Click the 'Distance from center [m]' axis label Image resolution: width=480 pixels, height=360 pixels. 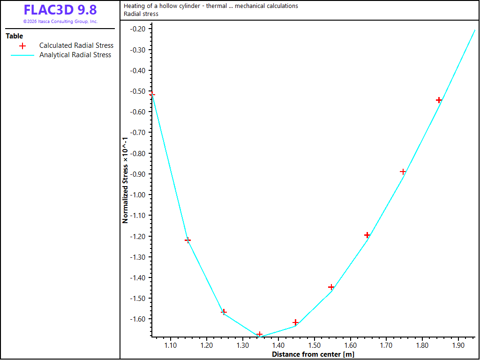[x=313, y=354]
